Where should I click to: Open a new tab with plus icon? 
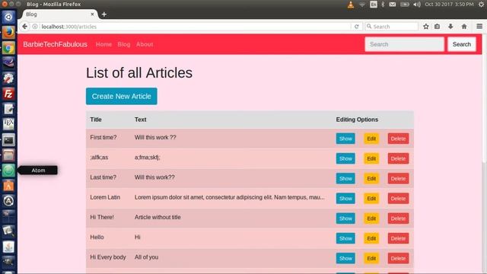pyautogui.click(x=104, y=14)
